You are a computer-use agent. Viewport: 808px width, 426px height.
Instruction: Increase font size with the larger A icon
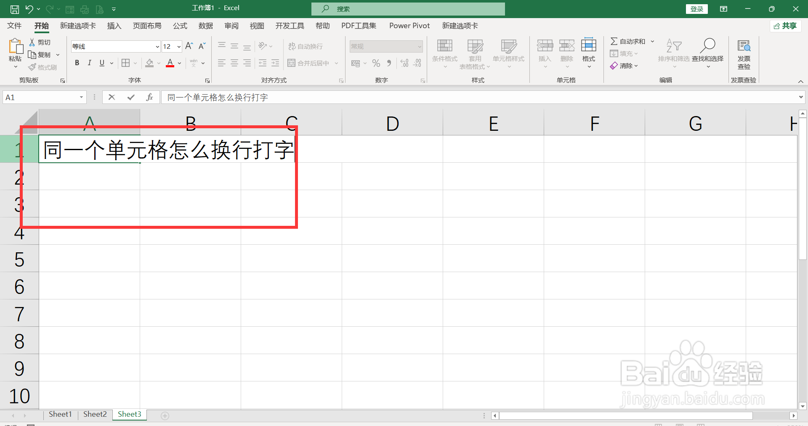(189, 46)
